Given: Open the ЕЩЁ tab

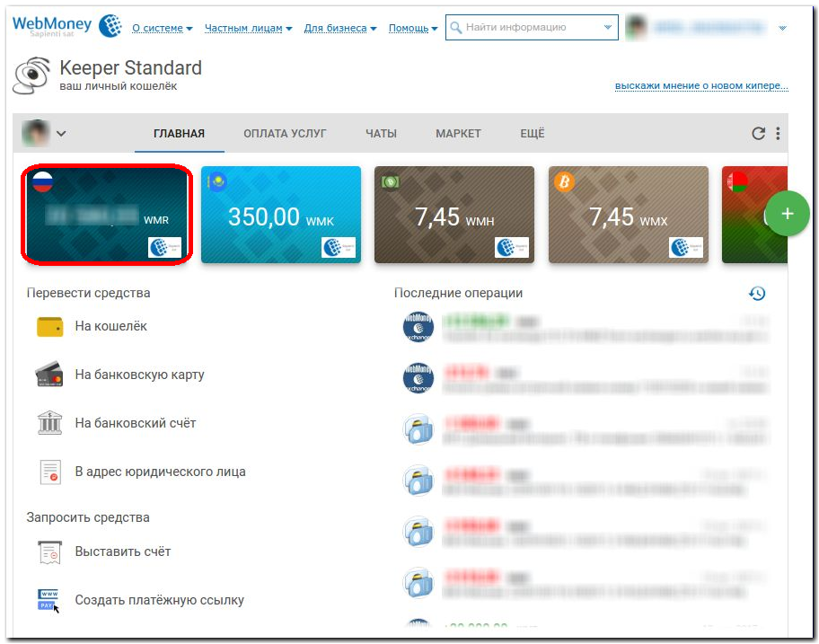Looking at the screenshot, I should click(x=533, y=134).
